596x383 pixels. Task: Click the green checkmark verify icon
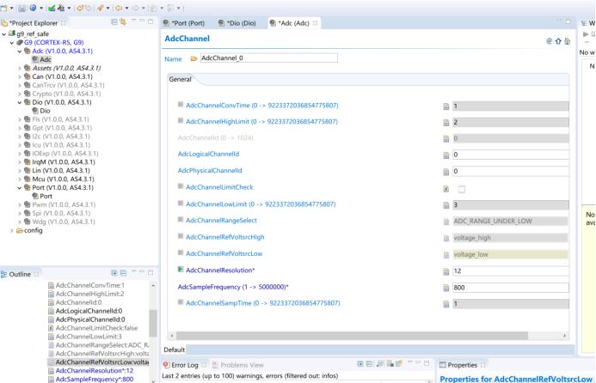coord(52,8)
